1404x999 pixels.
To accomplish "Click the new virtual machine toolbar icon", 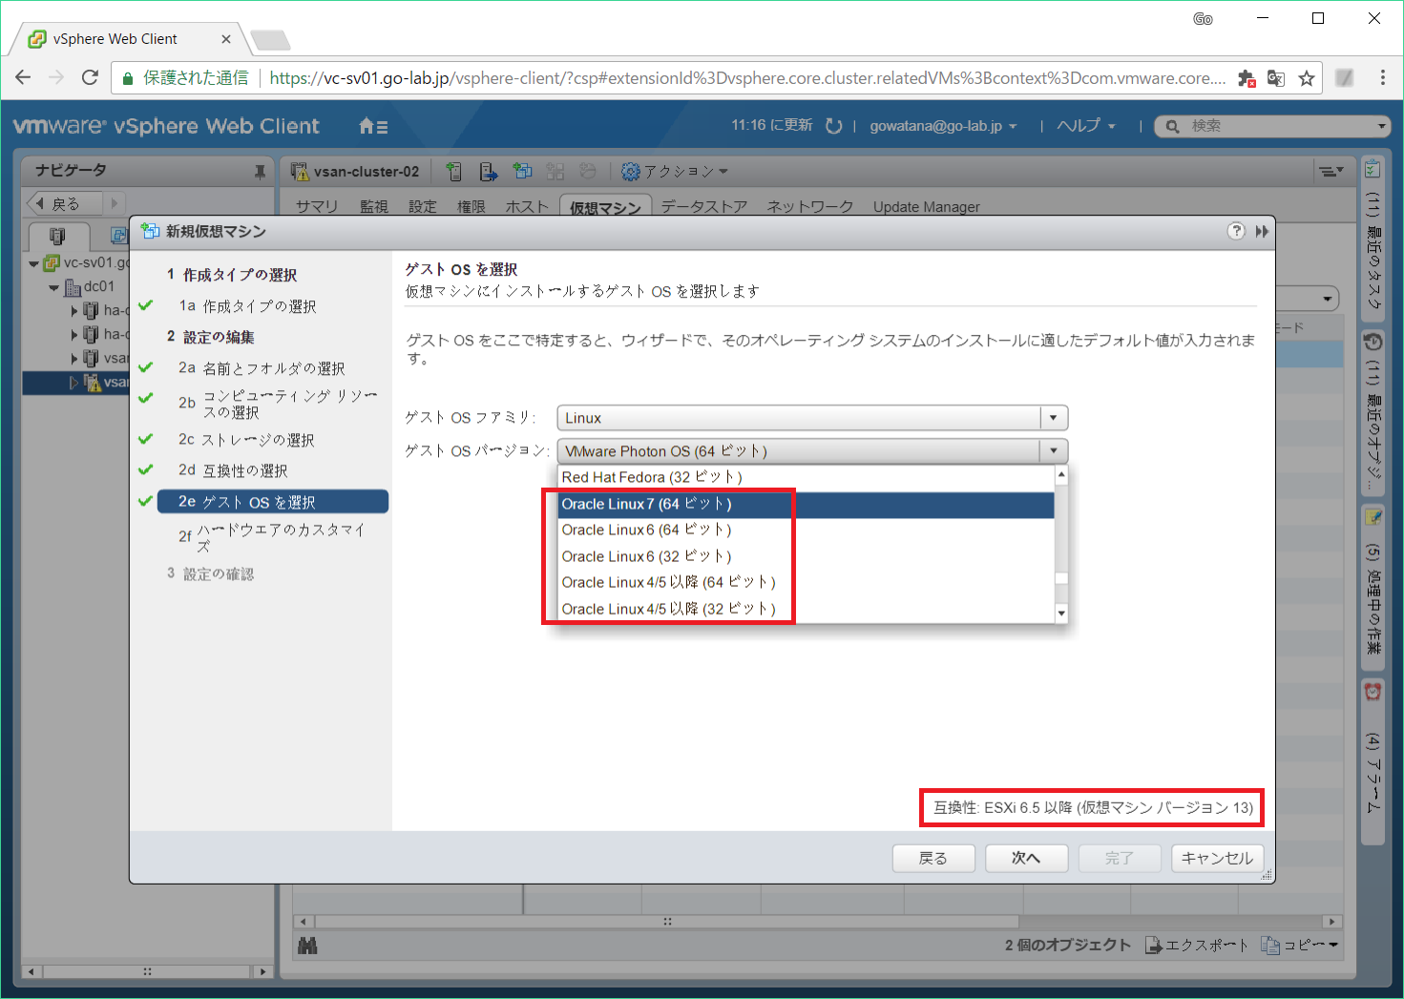I will [x=522, y=172].
